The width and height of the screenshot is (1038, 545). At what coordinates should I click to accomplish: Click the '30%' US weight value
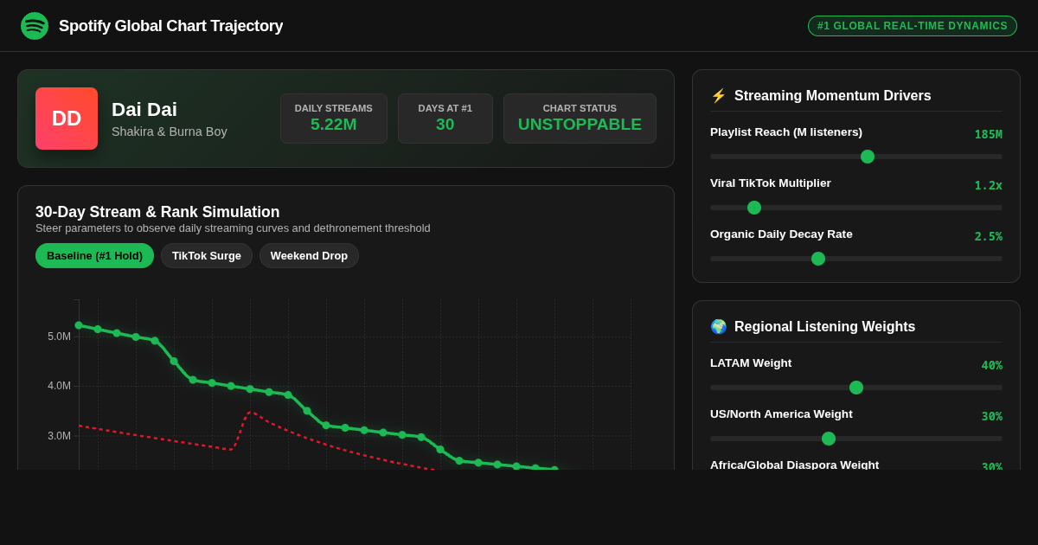[x=992, y=416]
